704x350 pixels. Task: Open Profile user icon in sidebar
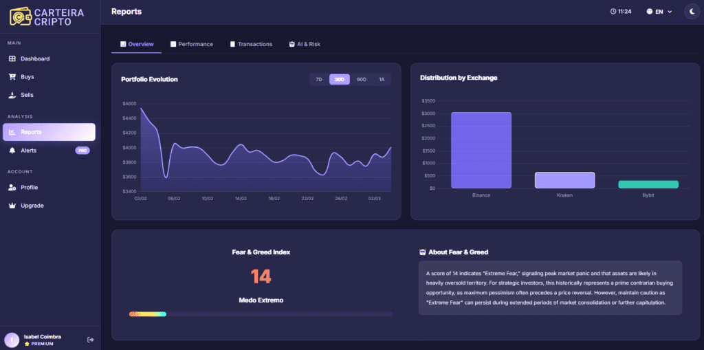12,187
